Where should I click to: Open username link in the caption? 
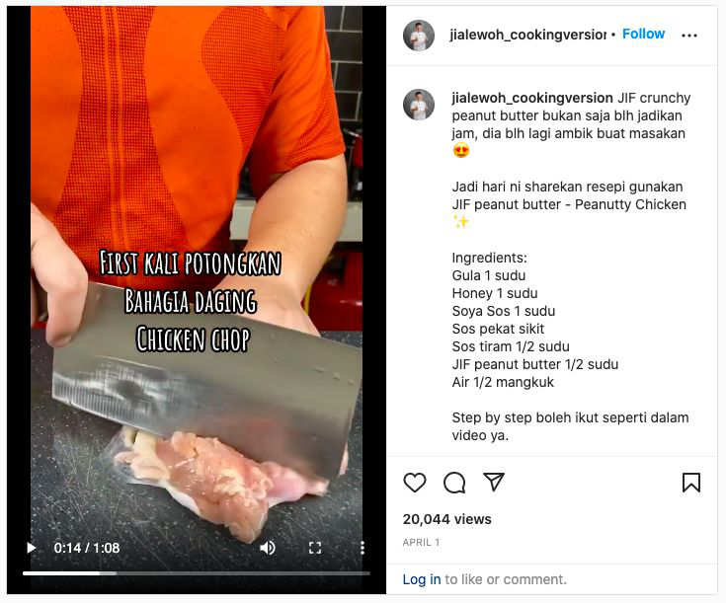pyautogui.click(x=531, y=98)
